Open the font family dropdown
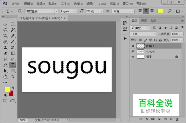186x123 pixels. click(56, 11)
